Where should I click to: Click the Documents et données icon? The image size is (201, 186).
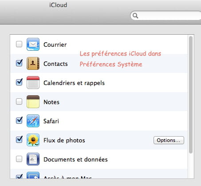pyautogui.click(x=33, y=159)
